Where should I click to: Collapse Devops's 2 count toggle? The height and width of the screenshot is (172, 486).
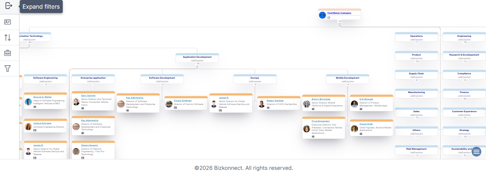click(255, 84)
